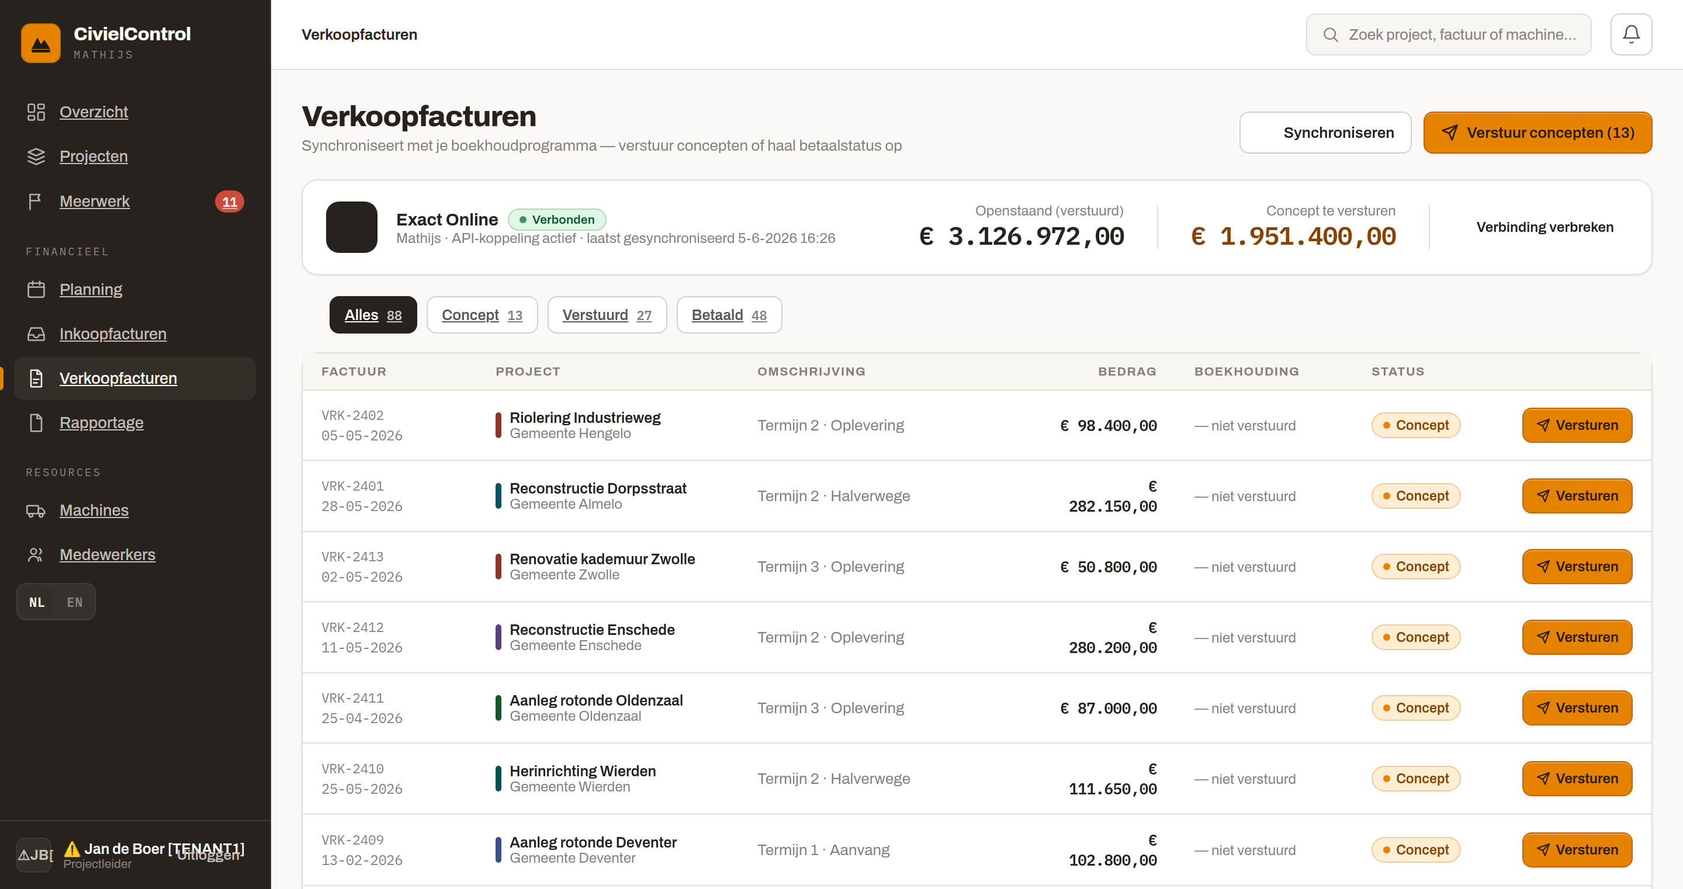1683x889 pixels.
Task: Filter invoices by Concept tab
Action: click(482, 315)
